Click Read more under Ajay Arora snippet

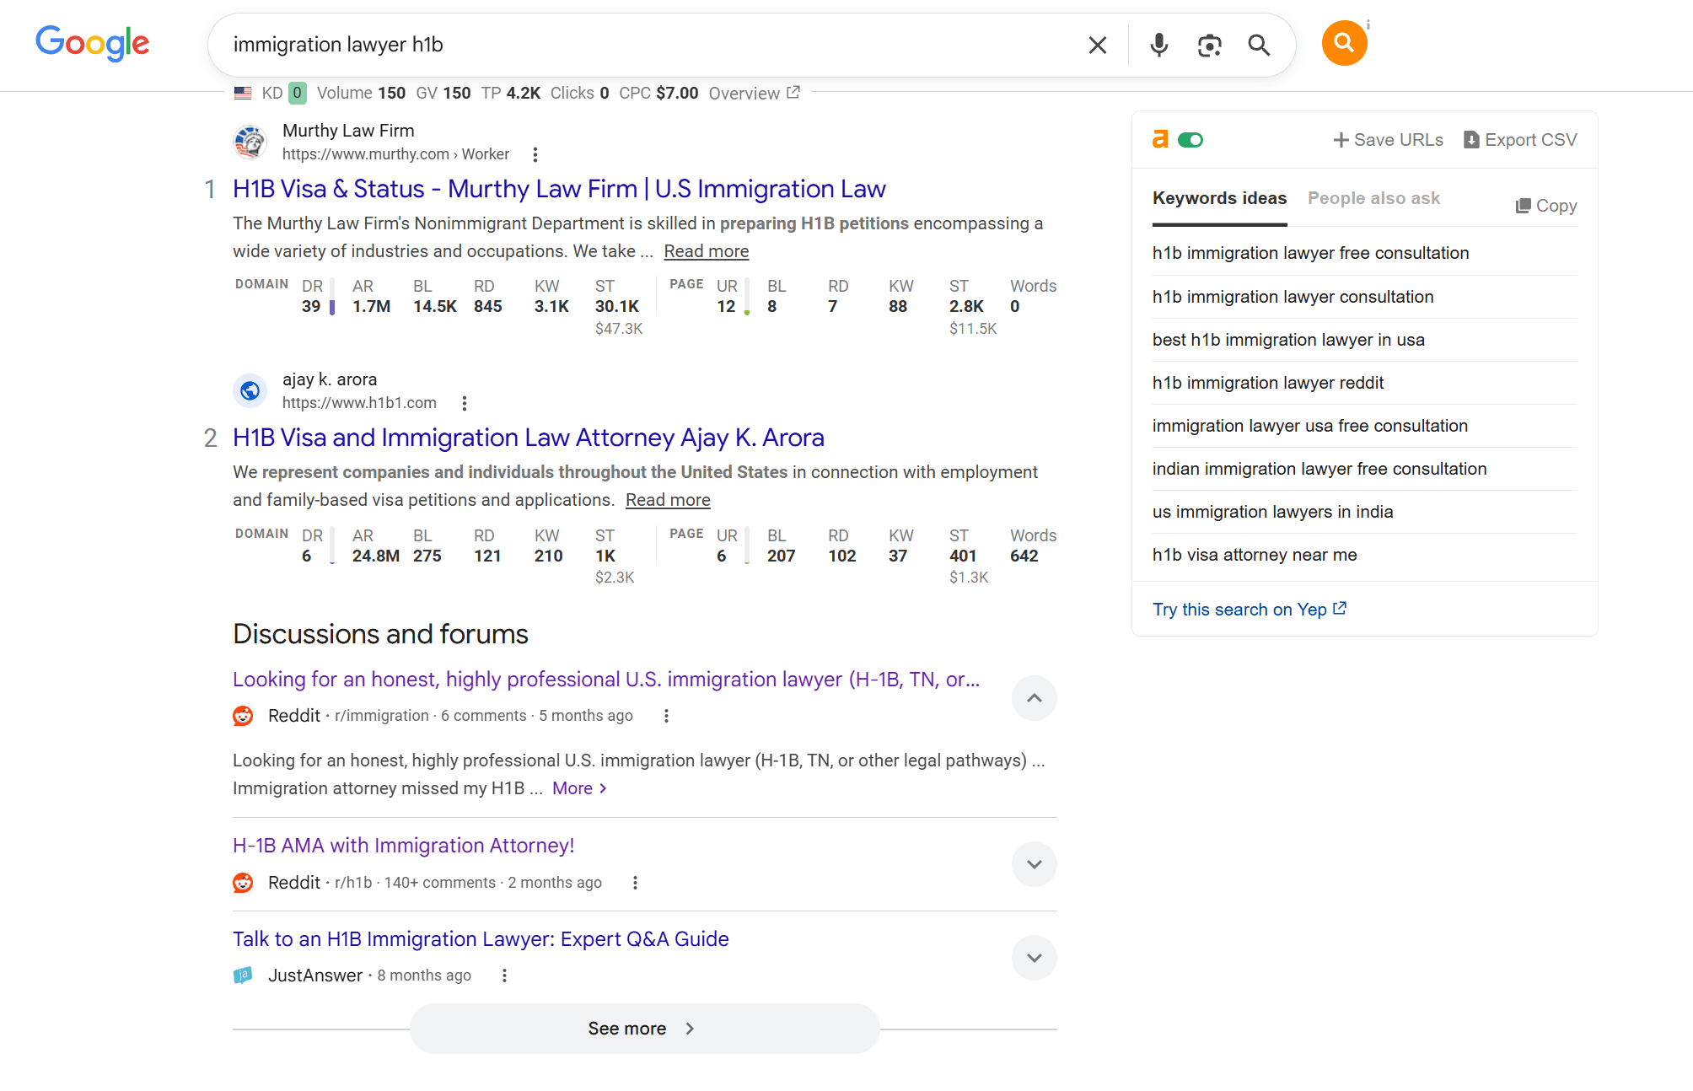(668, 500)
